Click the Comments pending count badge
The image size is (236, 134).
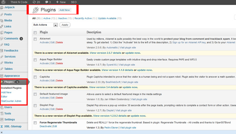21,39
